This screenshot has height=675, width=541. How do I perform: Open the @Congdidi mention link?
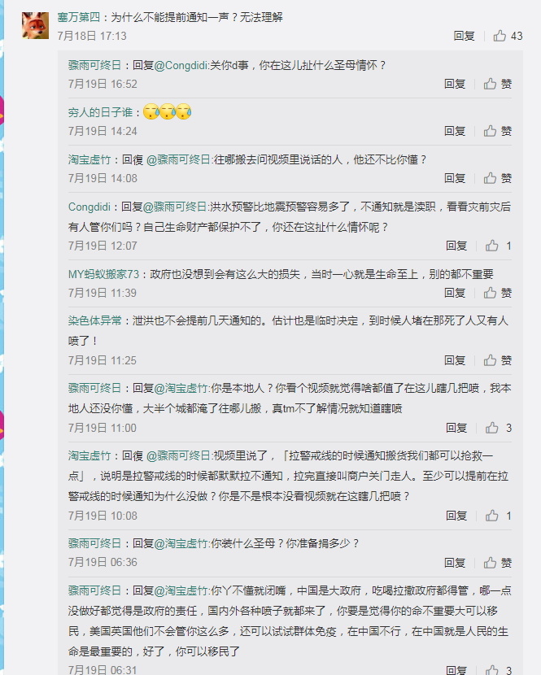pos(181,65)
